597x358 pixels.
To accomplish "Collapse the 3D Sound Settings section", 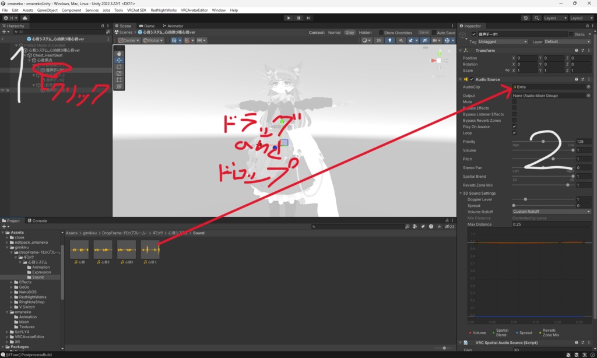I will pyautogui.click(x=461, y=193).
